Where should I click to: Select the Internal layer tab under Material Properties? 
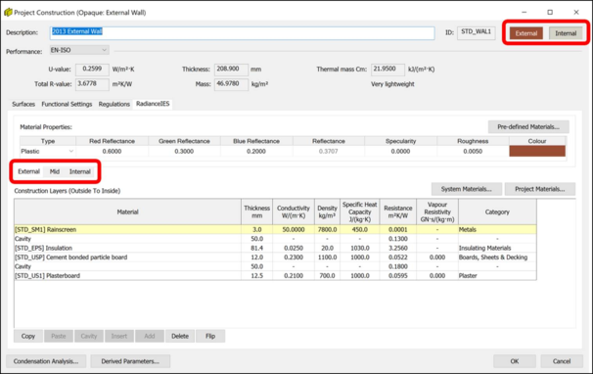pos(80,171)
